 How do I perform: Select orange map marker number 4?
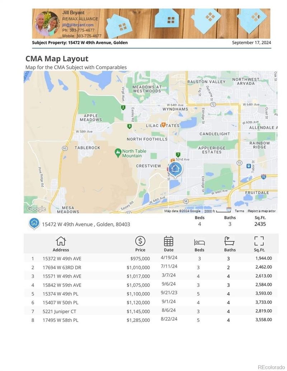(x=163, y=125)
